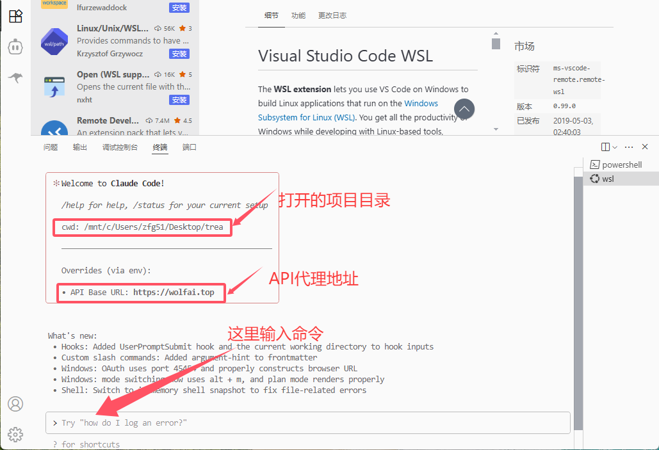Viewport: 659px width, 450px height.
Task: Click the identifier value ms-vscode-remote.remote-wsl
Action: click(579, 80)
